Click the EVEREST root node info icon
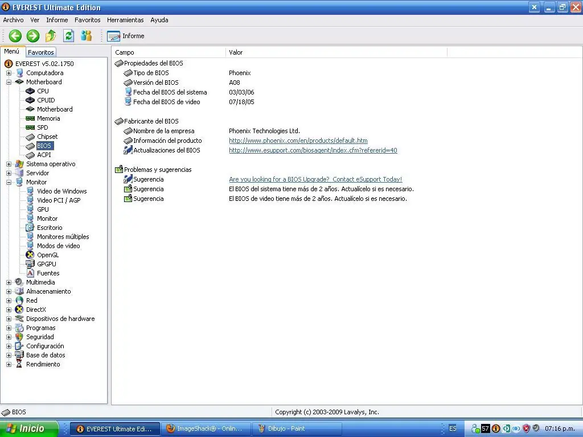 [9, 64]
